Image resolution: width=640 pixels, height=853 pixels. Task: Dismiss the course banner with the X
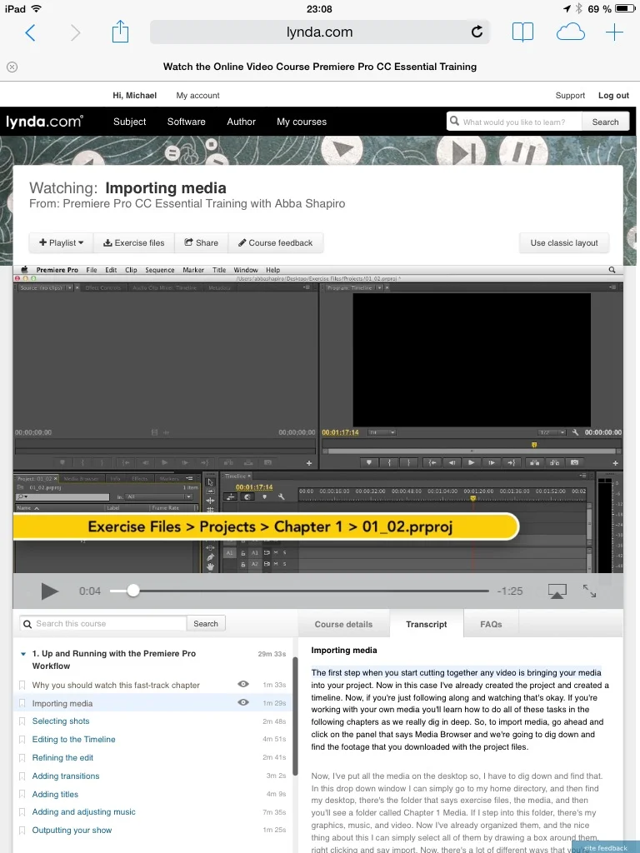(12, 67)
